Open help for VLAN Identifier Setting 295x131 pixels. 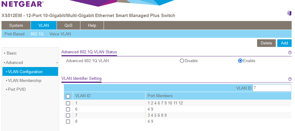click(290, 79)
